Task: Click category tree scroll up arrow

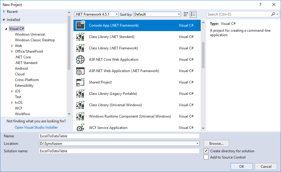Action: click(x=69, y=12)
